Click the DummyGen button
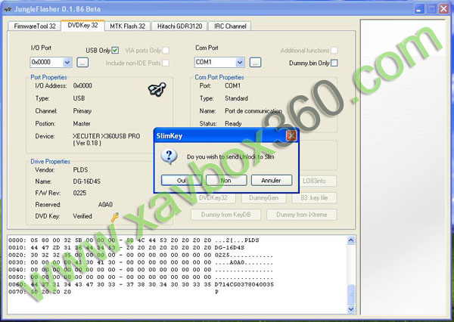 (263, 198)
